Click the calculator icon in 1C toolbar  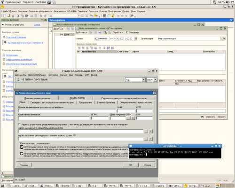104,16
